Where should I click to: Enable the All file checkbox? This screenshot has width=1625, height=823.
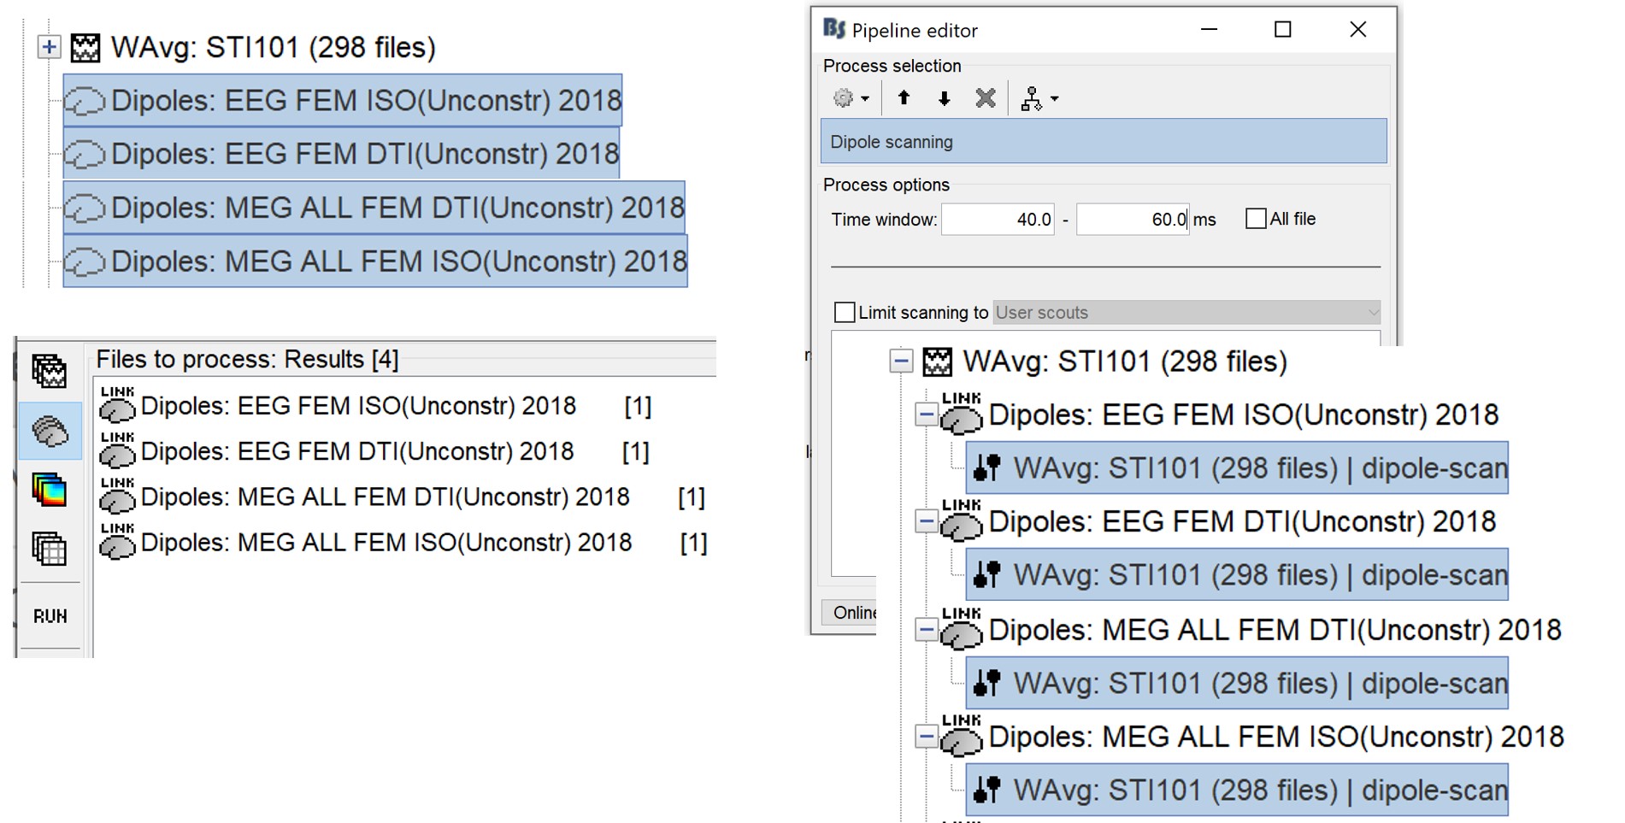[1256, 219]
